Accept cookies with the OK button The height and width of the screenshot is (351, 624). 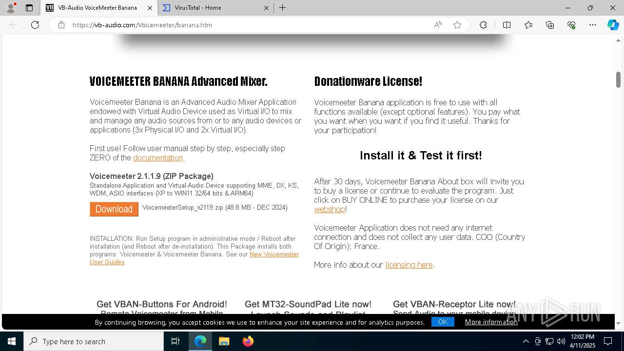443,322
